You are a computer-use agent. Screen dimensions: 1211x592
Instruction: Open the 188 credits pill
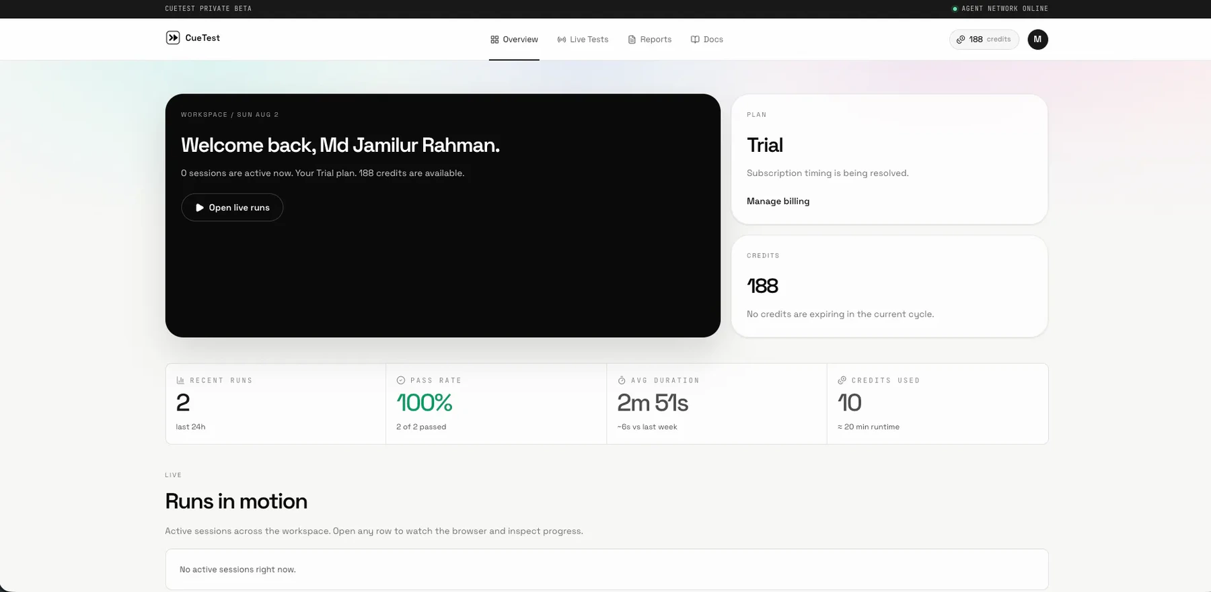984,40
